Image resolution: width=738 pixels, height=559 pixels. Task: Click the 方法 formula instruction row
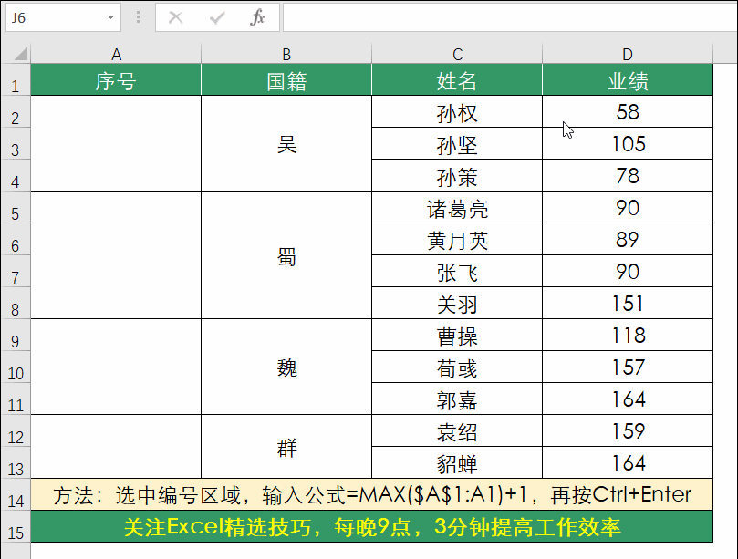point(372,494)
